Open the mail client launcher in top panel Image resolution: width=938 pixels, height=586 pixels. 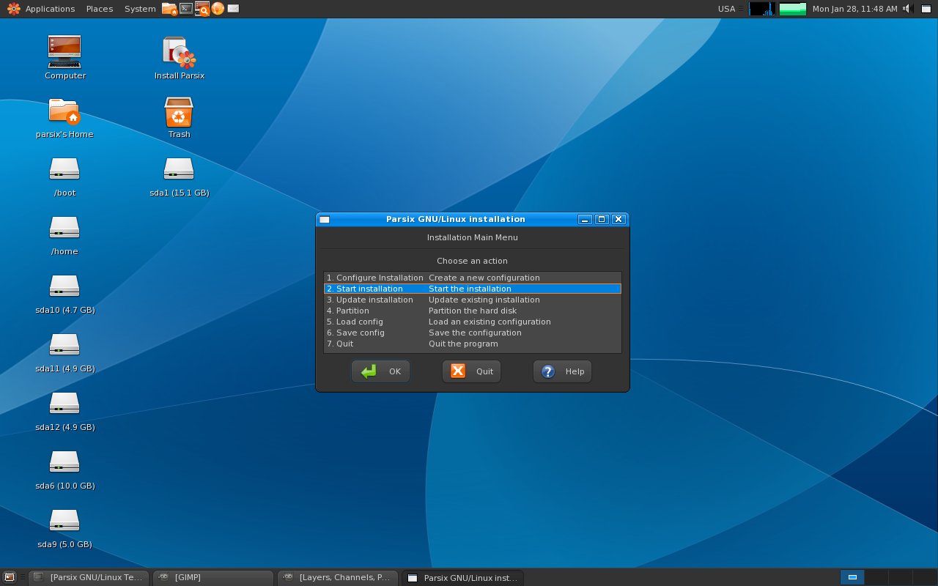(233, 9)
